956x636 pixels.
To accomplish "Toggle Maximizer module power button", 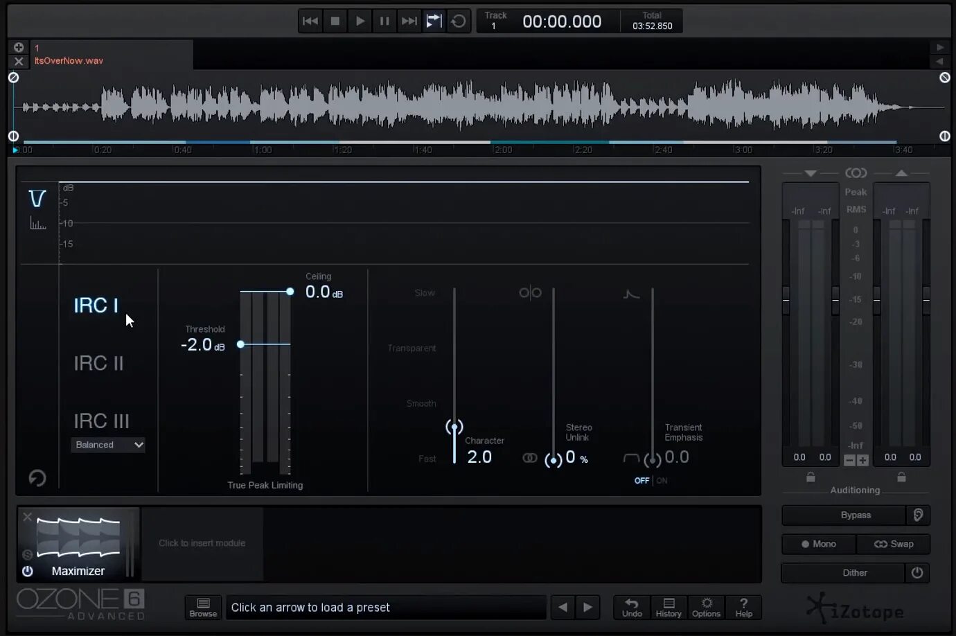I will coord(27,571).
